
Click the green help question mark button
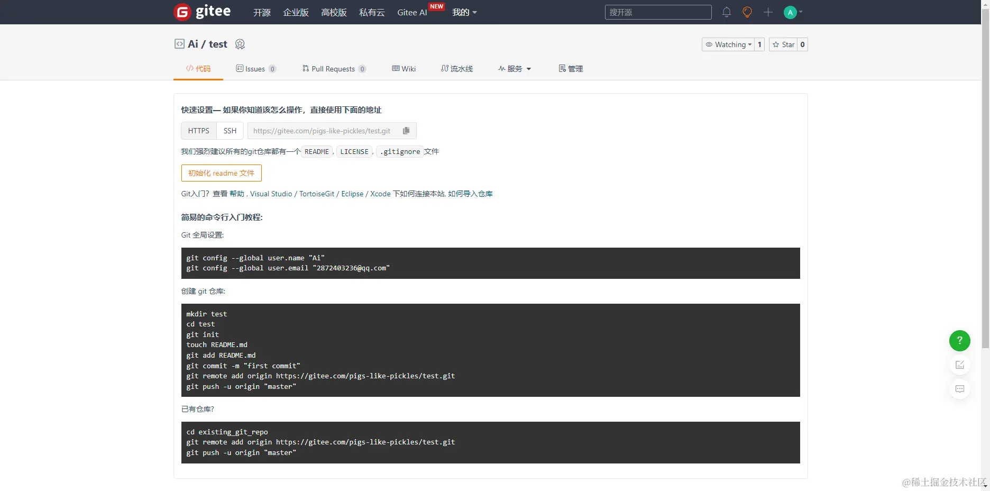(x=960, y=341)
